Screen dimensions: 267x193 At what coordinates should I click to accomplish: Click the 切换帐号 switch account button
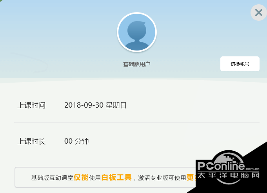point(240,64)
